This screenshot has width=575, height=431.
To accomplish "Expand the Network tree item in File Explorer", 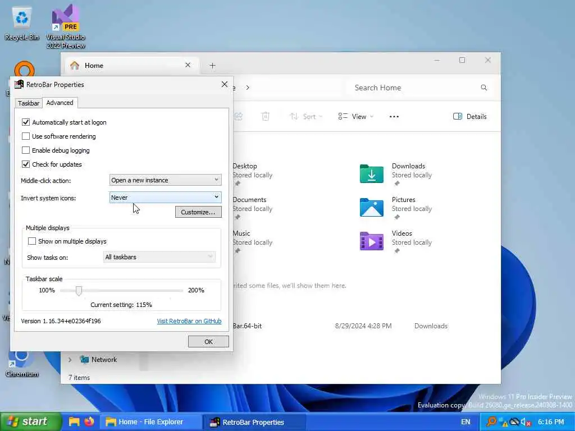I will pos(70,360).
